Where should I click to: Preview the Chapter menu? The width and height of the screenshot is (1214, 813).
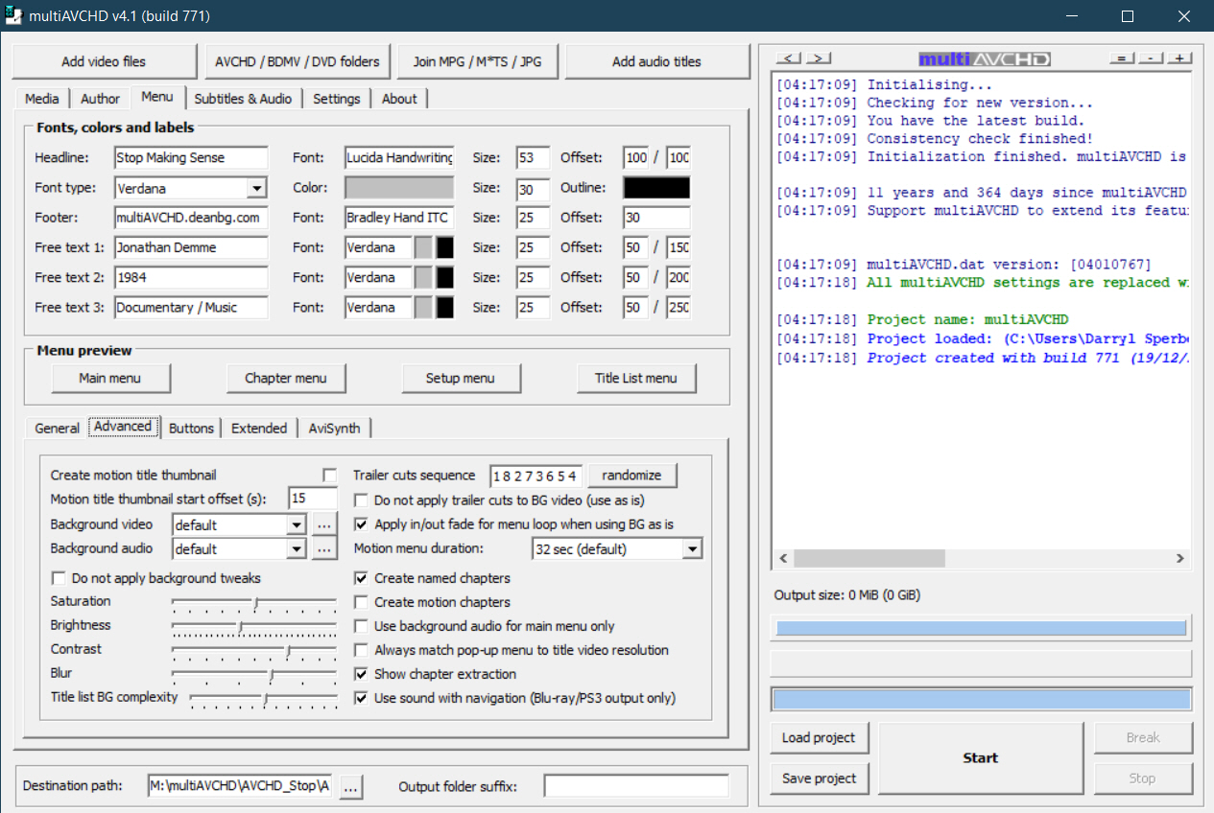tap(286, 378)
